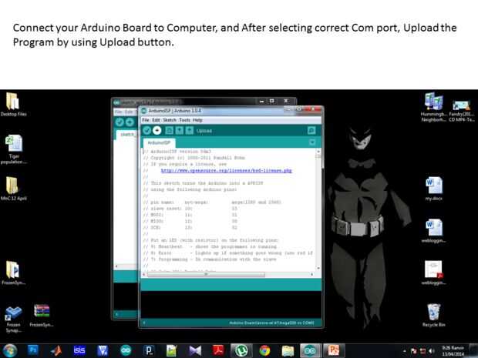The width and height of the screenshot is (478, 358).
Task: Show hidden system tray icons arrow
Action: [x=405, y=351]
